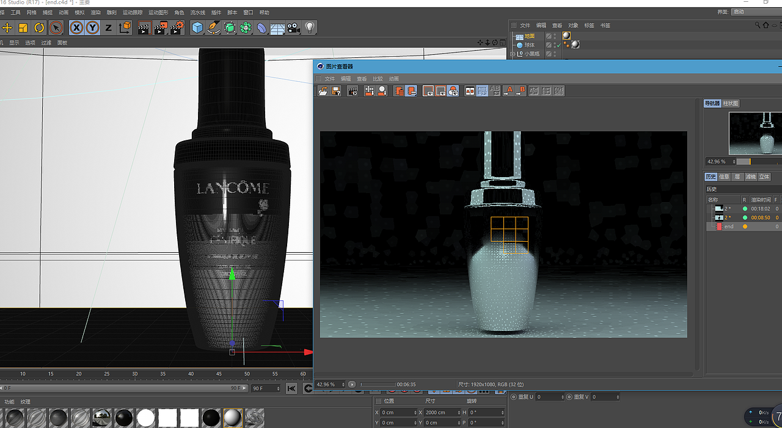The image size is (782, 428).
Task: Toggle the AB compare icon
Action: (x=470, y=91)
